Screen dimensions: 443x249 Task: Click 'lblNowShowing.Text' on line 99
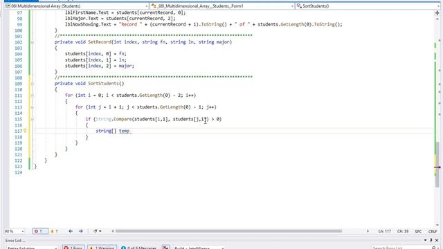[88, 24]
